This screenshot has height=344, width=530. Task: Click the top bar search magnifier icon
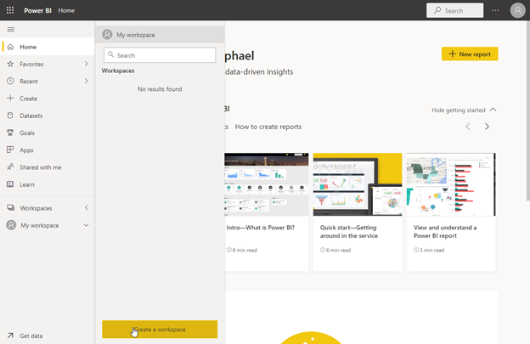[x=437, y=10]
